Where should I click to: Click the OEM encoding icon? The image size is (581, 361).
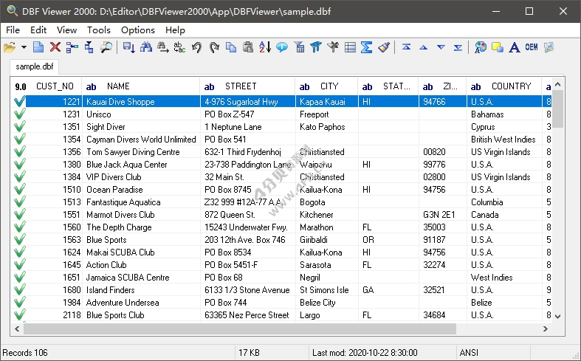[x=531, y=47]
